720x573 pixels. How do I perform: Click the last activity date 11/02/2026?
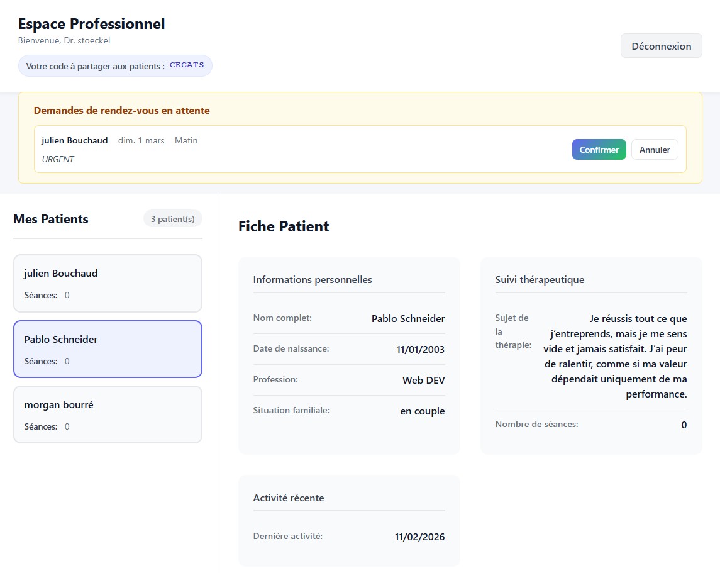pos(419,537)
